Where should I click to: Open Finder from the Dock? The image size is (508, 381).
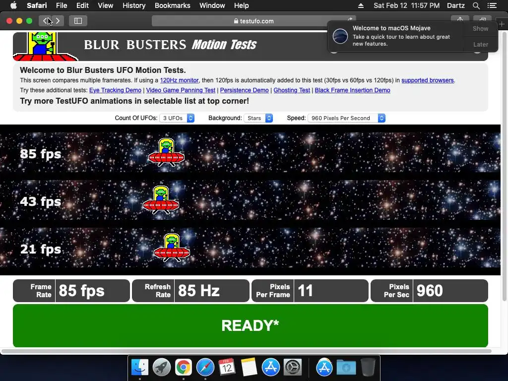pos(139,368)
